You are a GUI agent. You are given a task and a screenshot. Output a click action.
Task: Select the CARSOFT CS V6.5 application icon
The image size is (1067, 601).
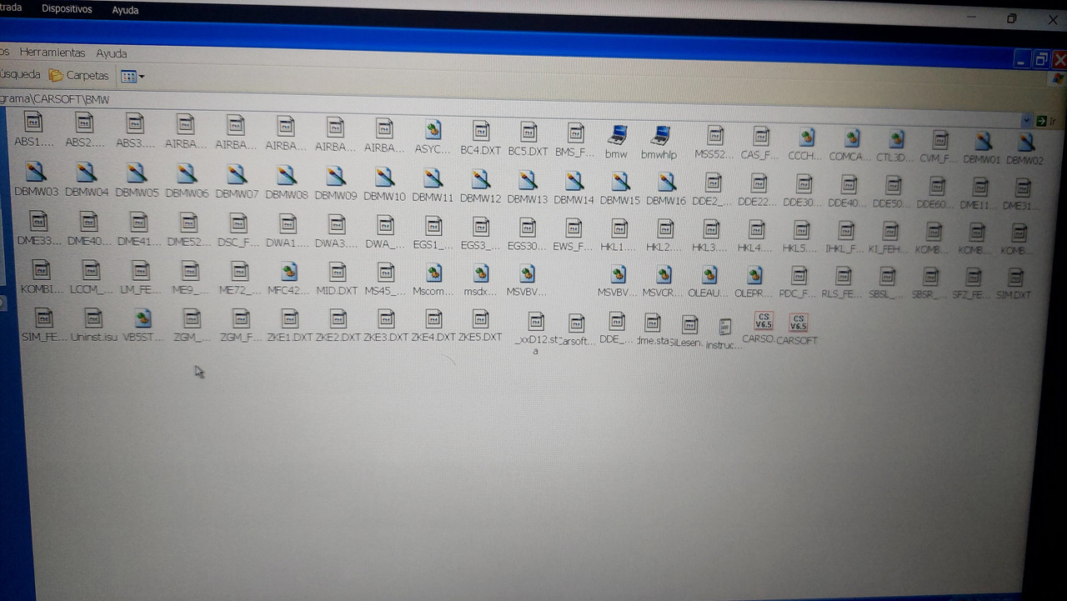(798, 323)
